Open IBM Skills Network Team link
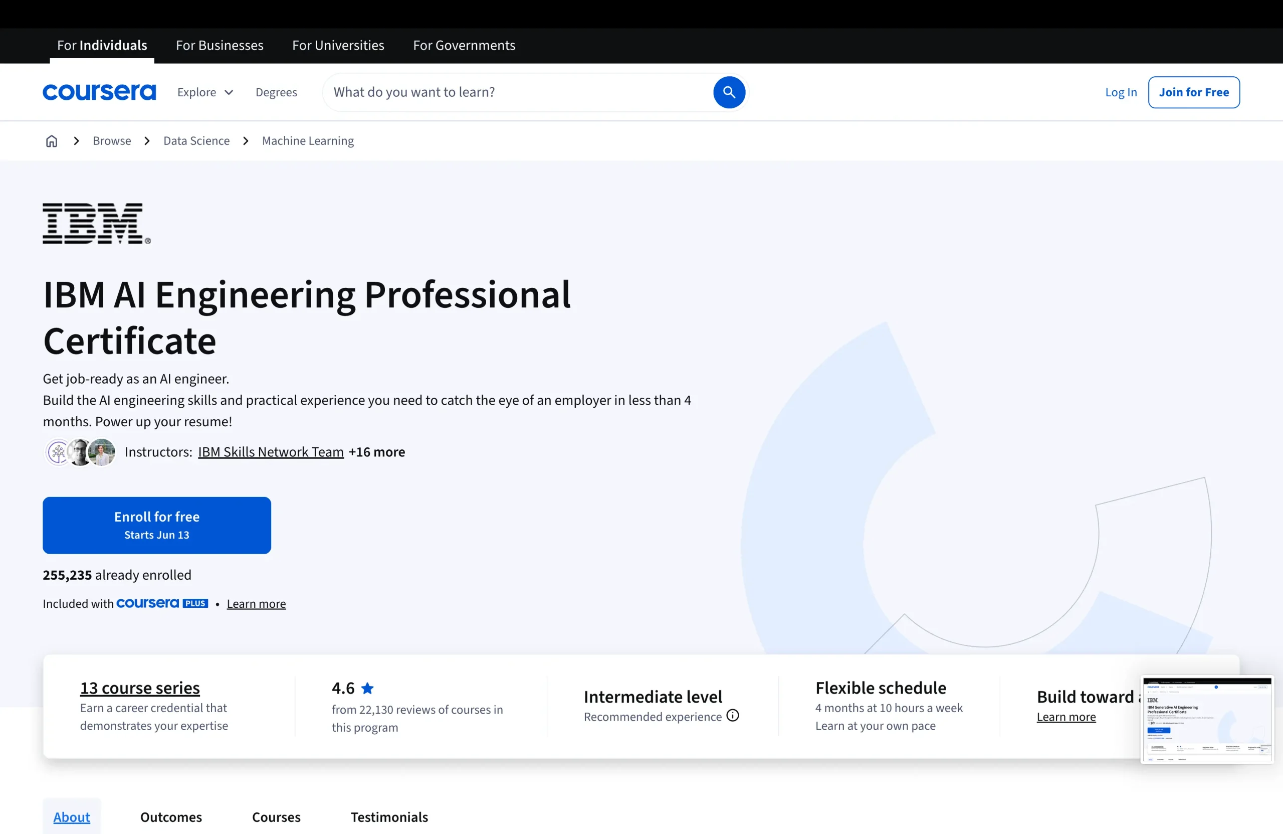The image size is (1283, 834). point(271,452)
